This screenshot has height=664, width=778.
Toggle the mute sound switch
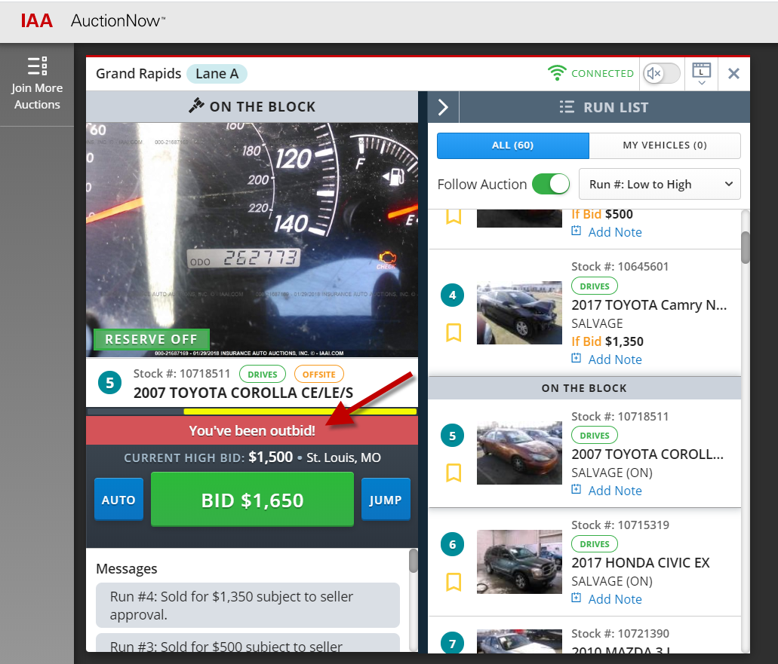pos(661,73)
